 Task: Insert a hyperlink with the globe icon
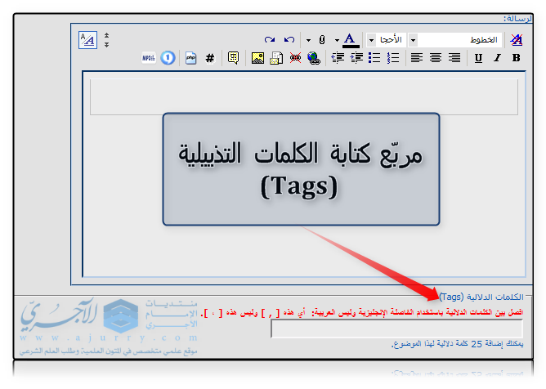[314, 58]
